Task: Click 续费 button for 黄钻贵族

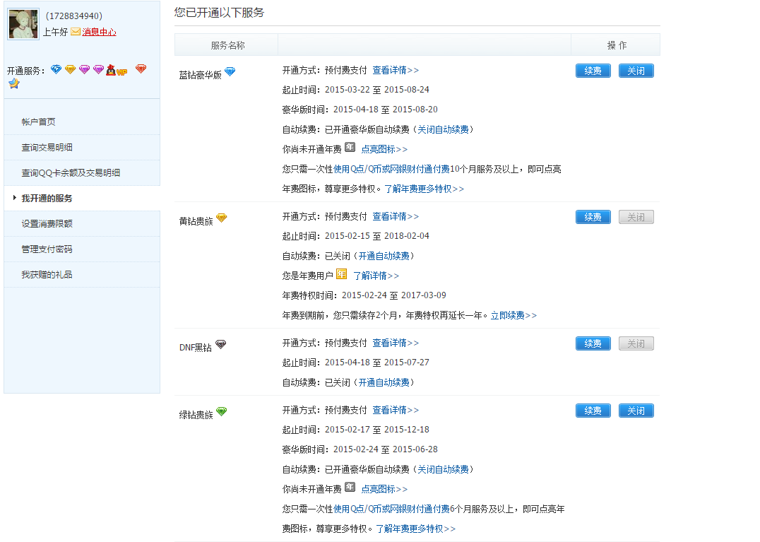Action: pos(593,217)
